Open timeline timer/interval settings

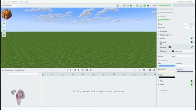tap(144, 70)
